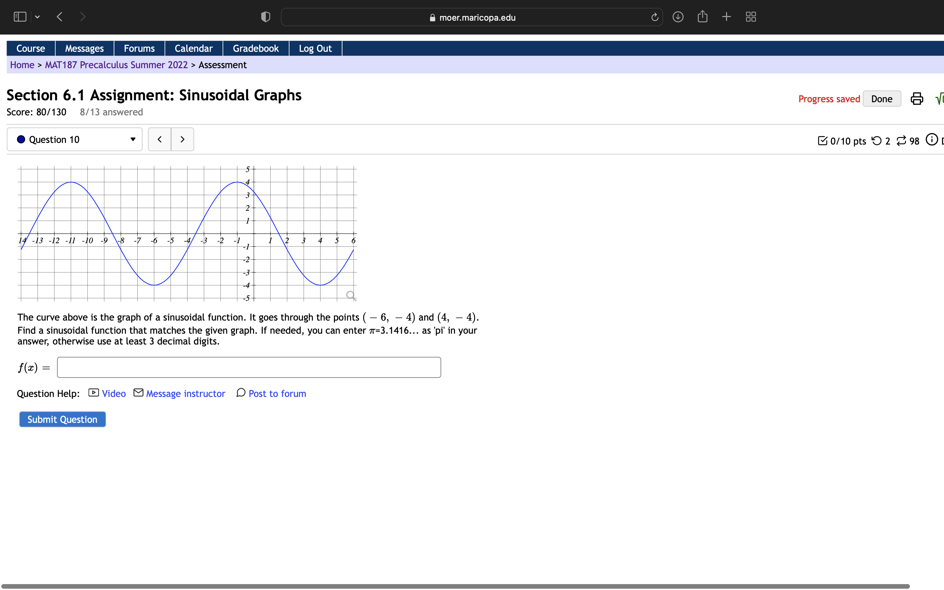Click the Submit Question button
This screenshot has height=590, width=944.
[x=62, y=420]
